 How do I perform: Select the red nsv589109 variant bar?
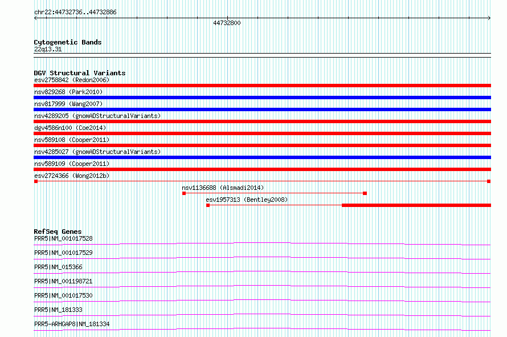click(262, 169)
